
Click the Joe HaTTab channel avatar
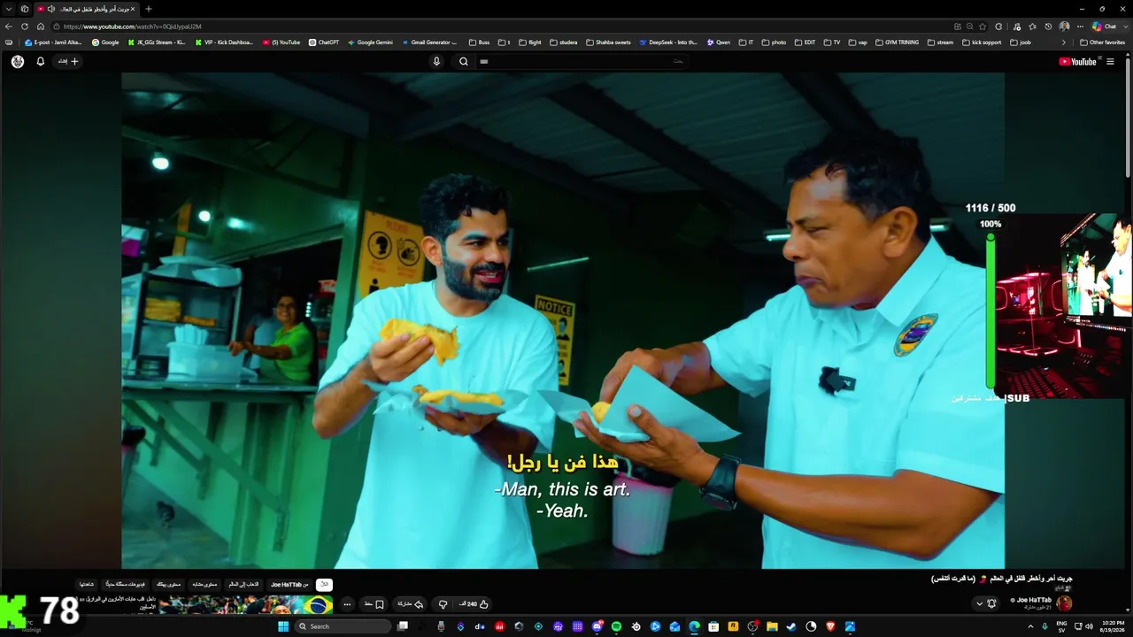(x=1064, y=603)
